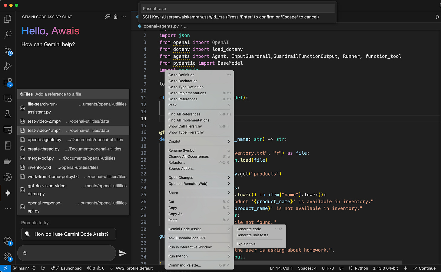Click Explain this in the submenu
This screenshot has width=441, height=272.
click(x=246, y=244)
